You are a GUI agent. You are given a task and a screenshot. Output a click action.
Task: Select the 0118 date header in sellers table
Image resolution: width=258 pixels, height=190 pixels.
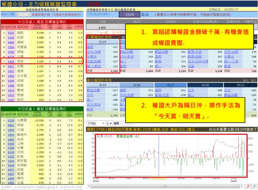137,85
